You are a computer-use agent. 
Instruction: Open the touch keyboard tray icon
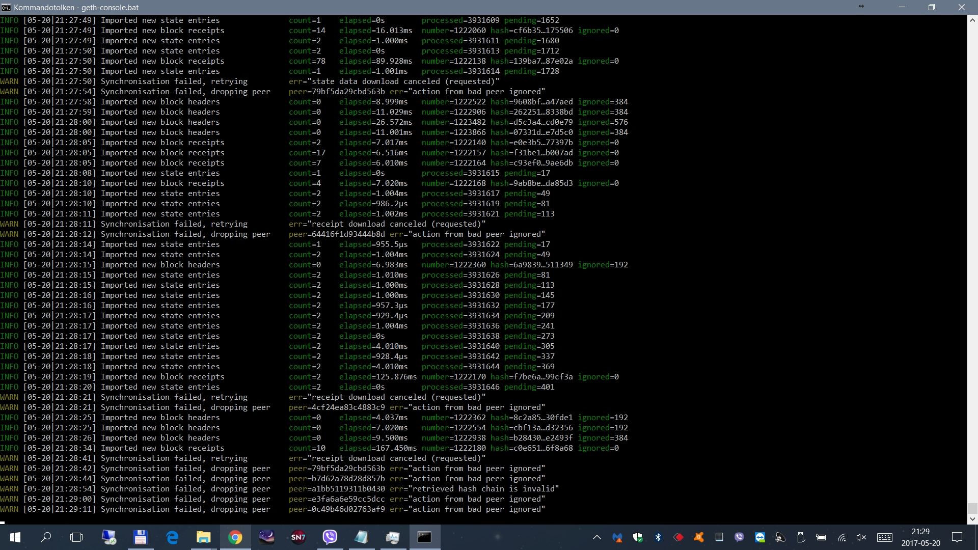tap(885, 537)
